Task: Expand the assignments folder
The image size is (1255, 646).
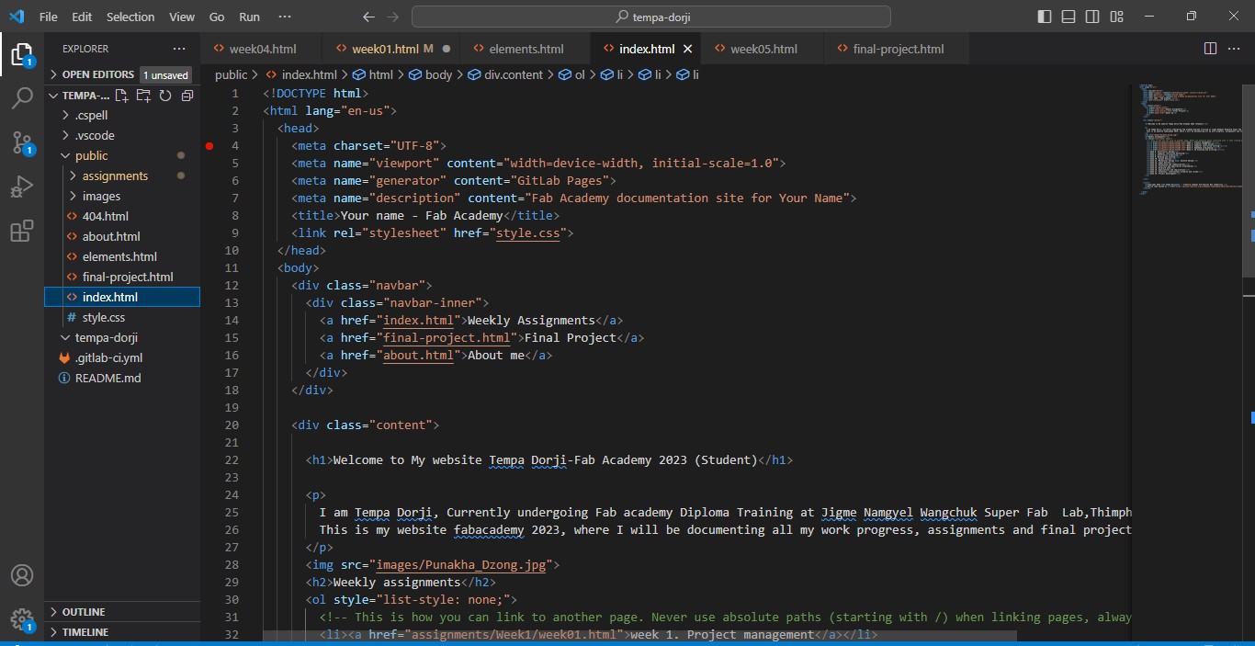Action: 115,176
